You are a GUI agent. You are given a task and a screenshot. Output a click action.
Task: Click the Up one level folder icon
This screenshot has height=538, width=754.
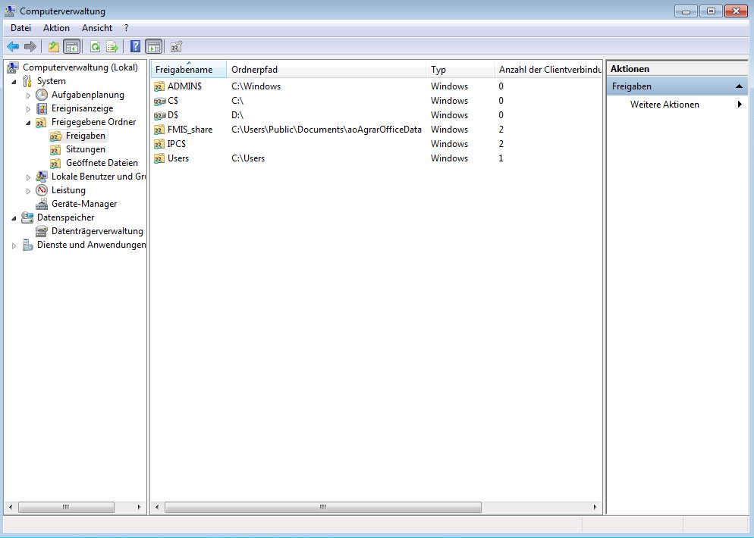coord(54,46)
